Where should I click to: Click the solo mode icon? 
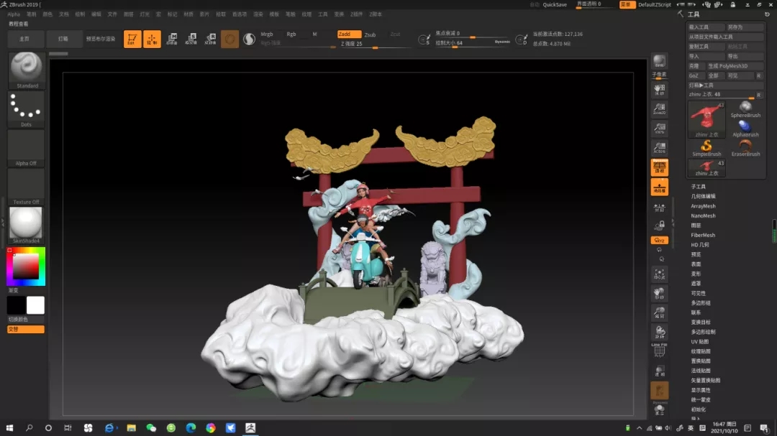pos(659,409)
